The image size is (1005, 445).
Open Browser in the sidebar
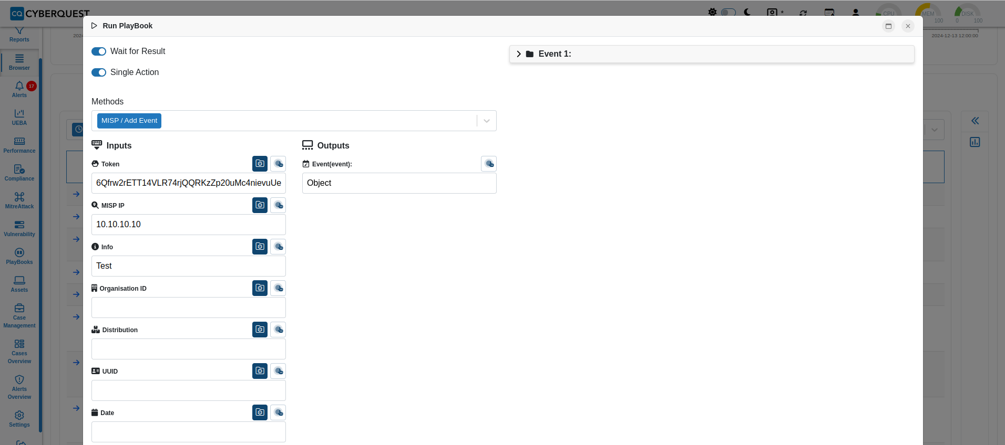[19, 62]
